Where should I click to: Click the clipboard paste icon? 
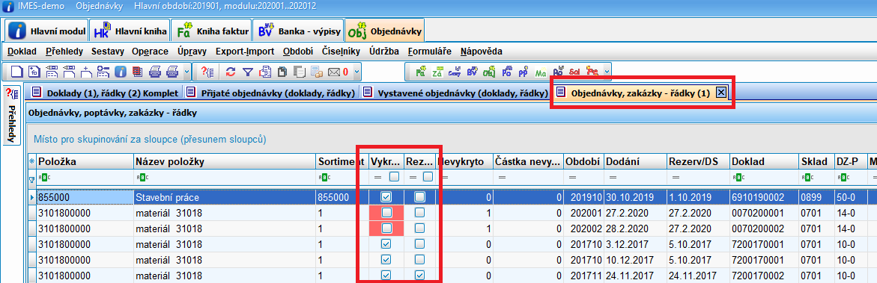point(282,72)
